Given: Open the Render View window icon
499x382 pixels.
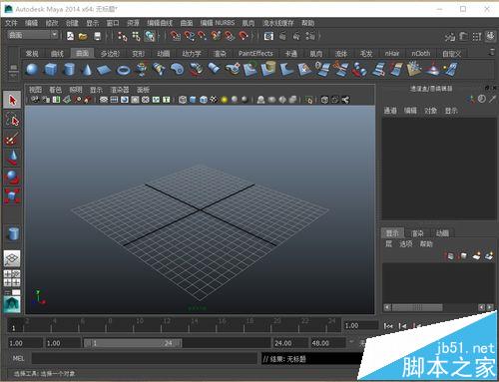Looking at the screenshot, I should [x=268, y=36].
